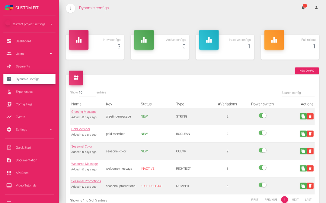The height and width of the screenshot is (203, 326).
Task: Click the Custom Fit logo icon
Action: [9, 8]
